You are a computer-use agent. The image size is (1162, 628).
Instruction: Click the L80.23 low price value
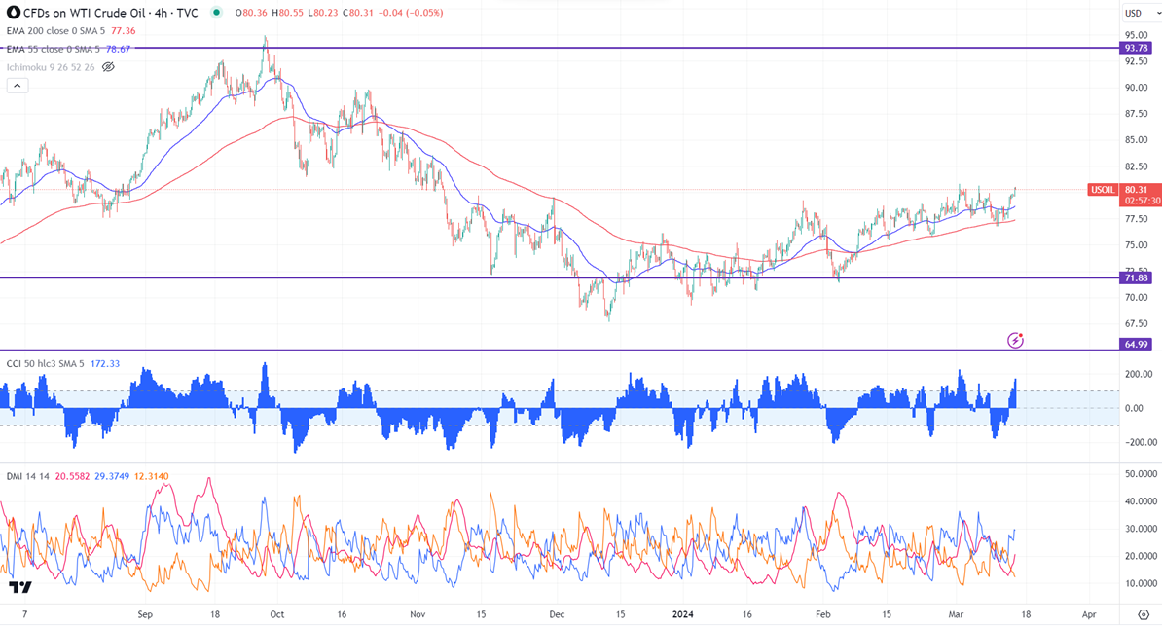[323, 13]
